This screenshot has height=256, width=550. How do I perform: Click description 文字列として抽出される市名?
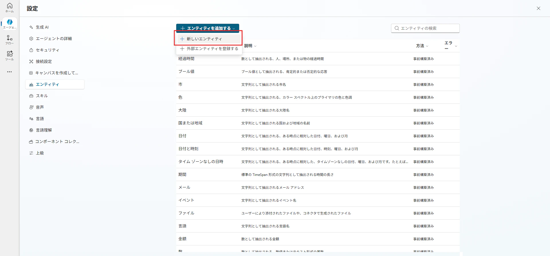click(x=264, y=85)
